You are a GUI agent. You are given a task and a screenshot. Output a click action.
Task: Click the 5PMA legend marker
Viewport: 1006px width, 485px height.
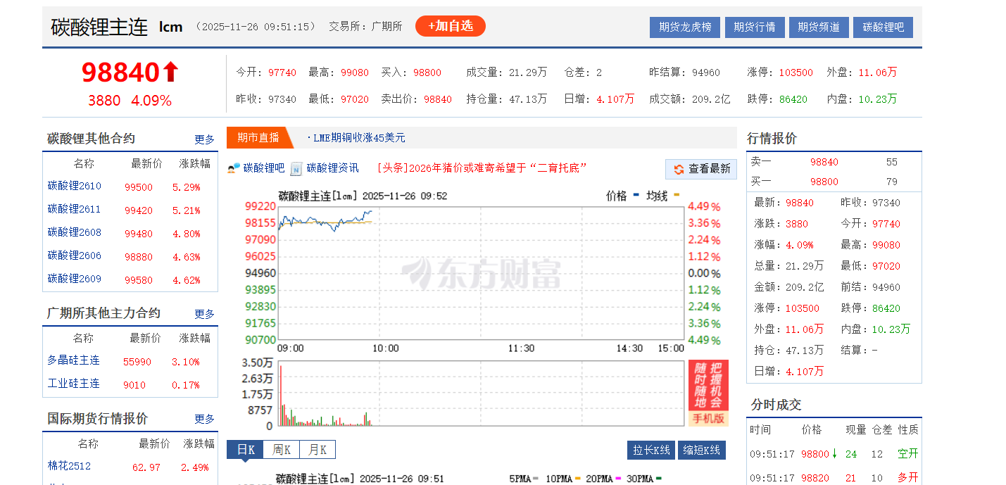pos(536,479)
